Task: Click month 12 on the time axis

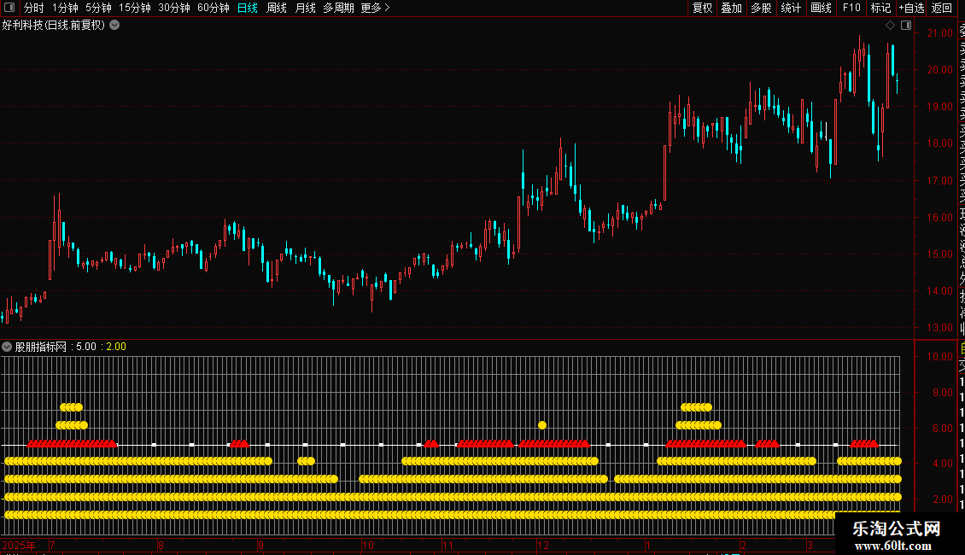Action: click(x=543, y=546)
